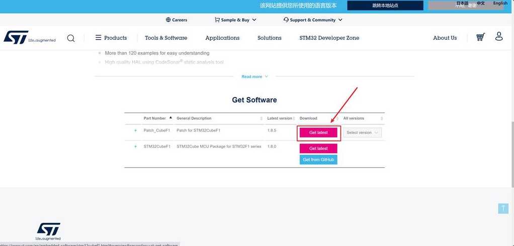Screen dimensions: 514x246
Task: Open the Applications menu
Action: [x=222, y=38]
